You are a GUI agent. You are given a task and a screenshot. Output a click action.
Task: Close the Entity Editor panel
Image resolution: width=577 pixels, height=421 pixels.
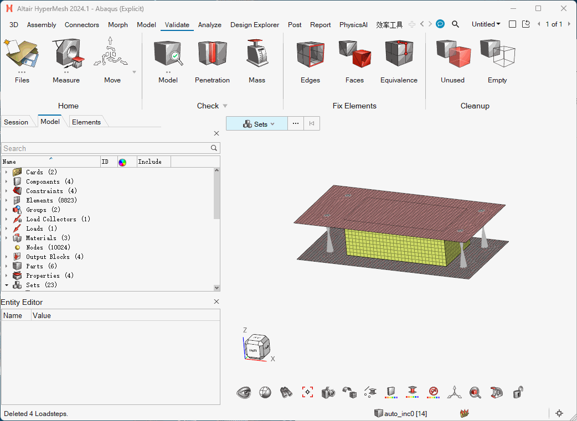pyautogui.click(x=217, y=302)
